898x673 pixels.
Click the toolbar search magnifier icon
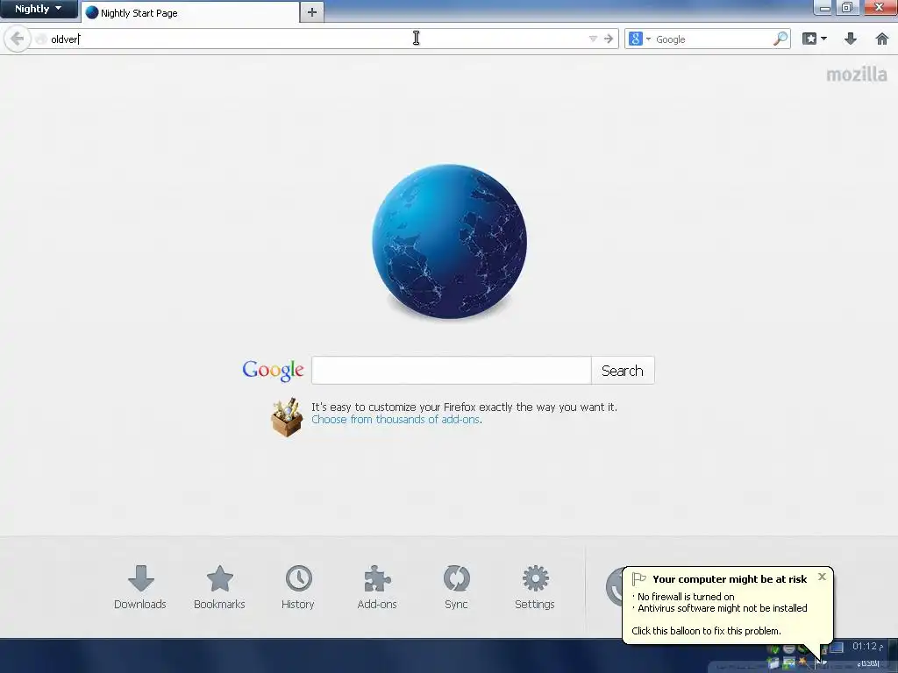click(x=780, y=39)
